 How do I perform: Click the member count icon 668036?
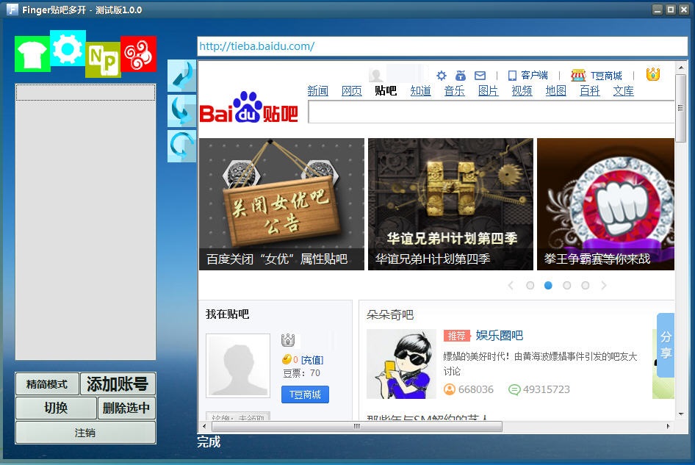pyautogui.click(x=450, y=389)
